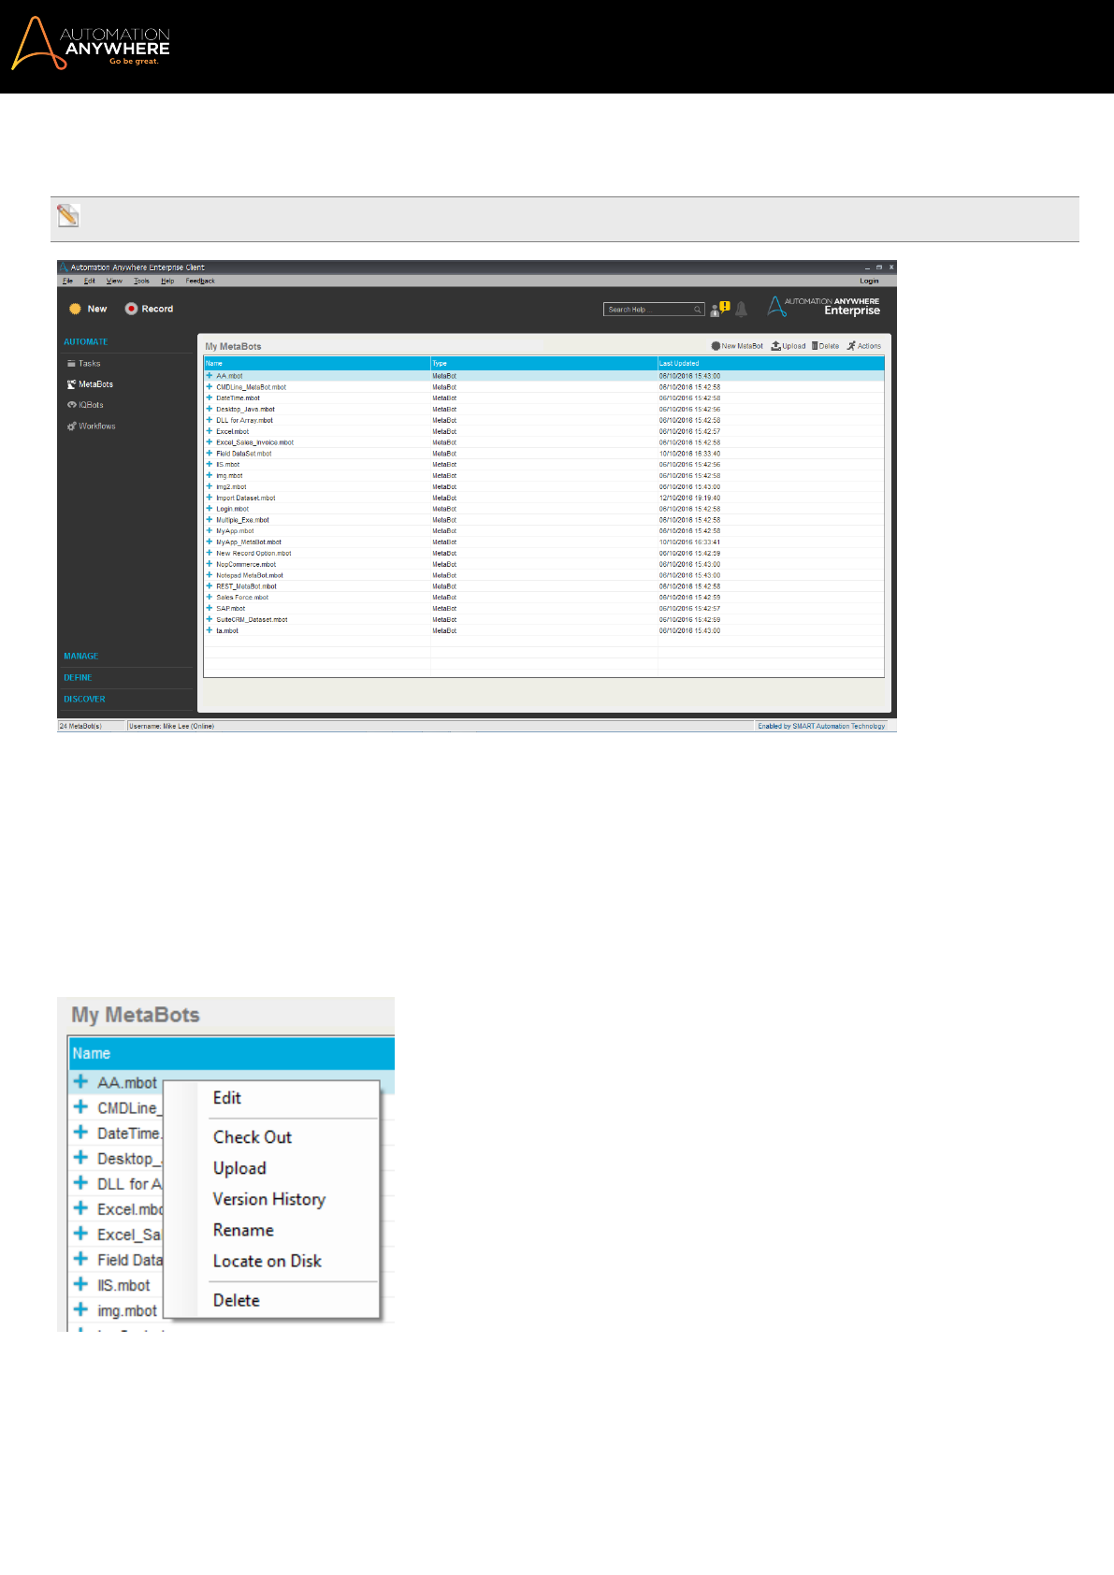Viewport: 1114px width, 1575px height.
Task: Select the ta.mbot row
Action: click(x=543, y=630)
